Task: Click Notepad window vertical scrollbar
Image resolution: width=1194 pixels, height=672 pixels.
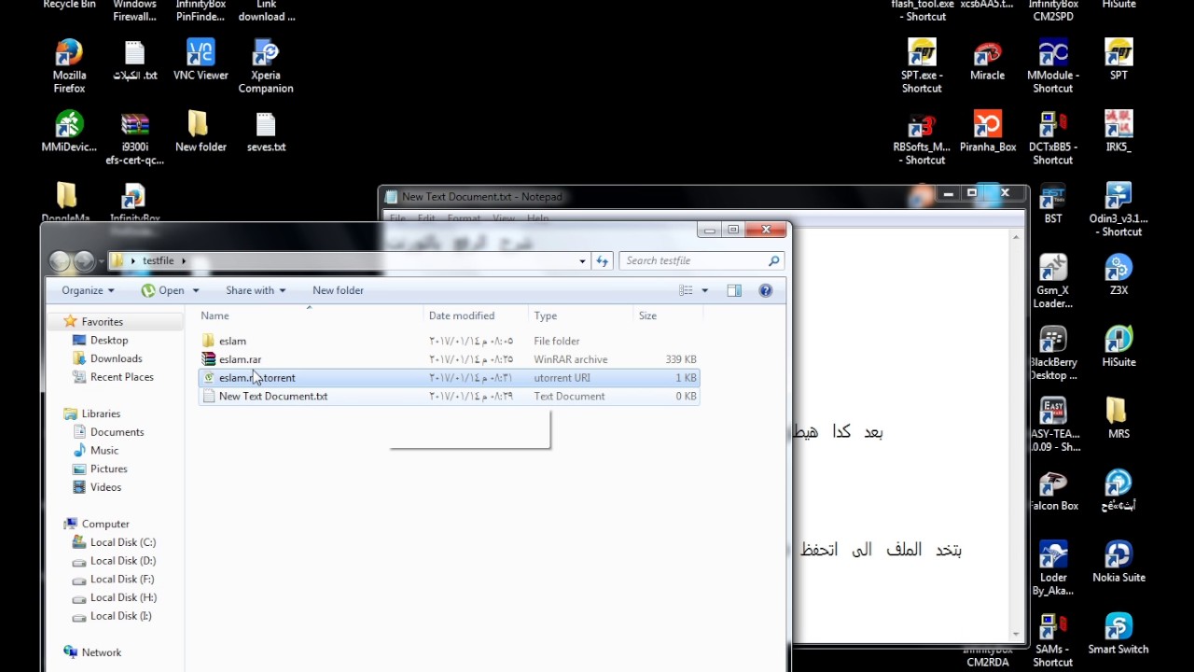Action: (1016, 434)
